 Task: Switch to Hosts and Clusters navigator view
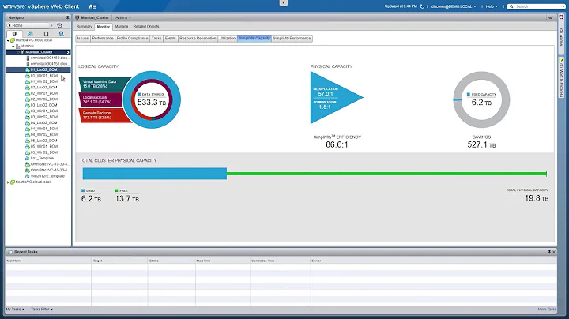point(14,34)
